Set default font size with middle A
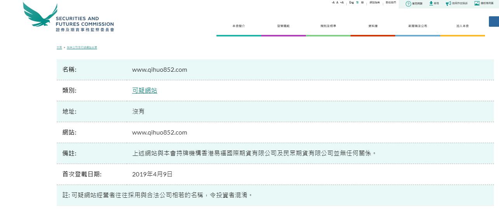Image resolution: width=499 pixels, height=209 pixels. 337,3
